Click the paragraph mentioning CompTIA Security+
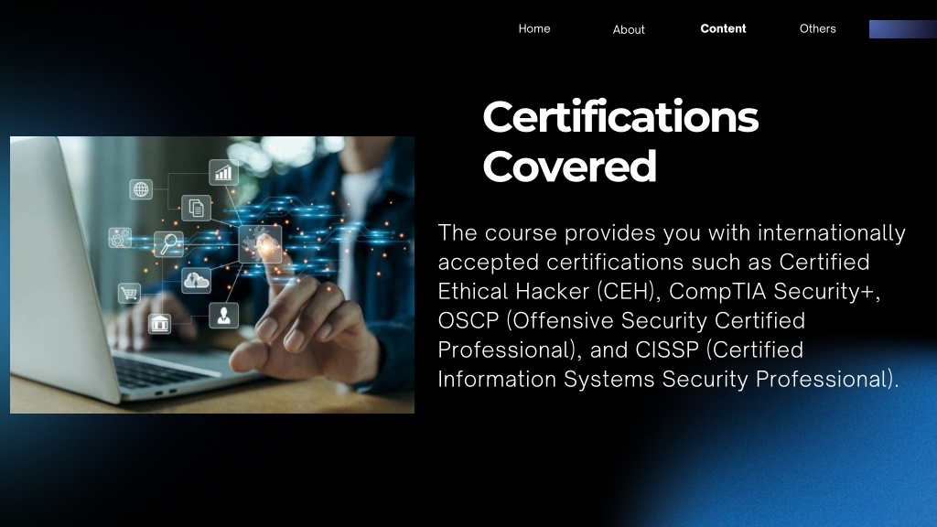Screen dimensions: 937x527 coord(672,306)
